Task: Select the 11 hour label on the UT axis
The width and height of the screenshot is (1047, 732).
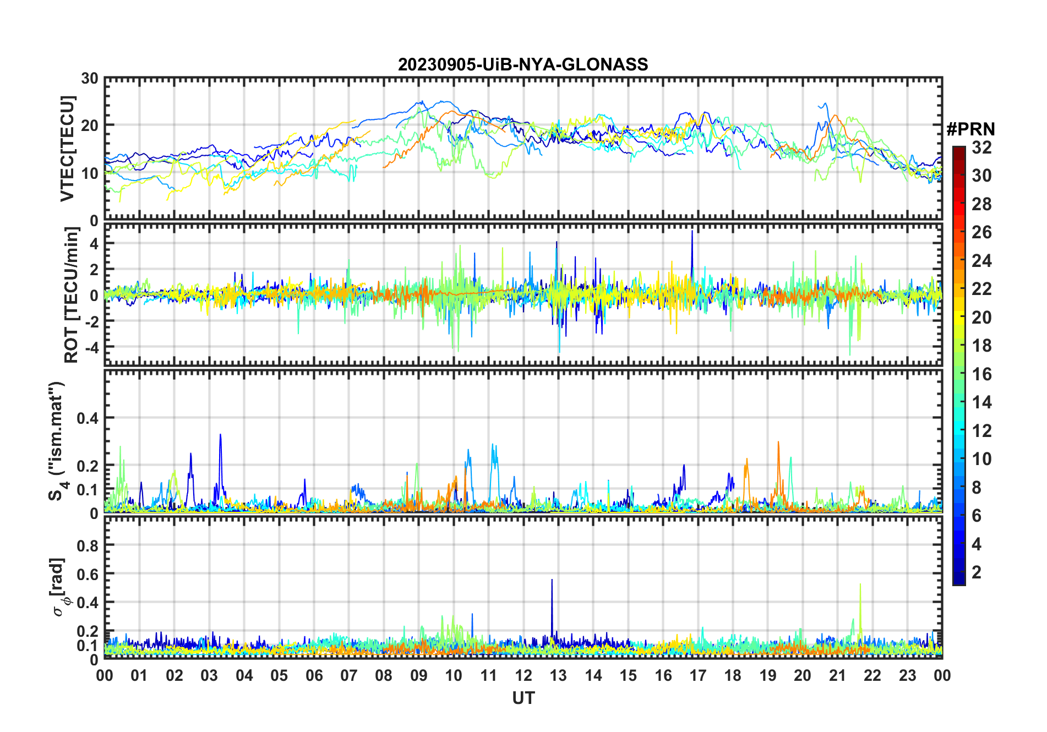Action: click(x=488, y=676)
